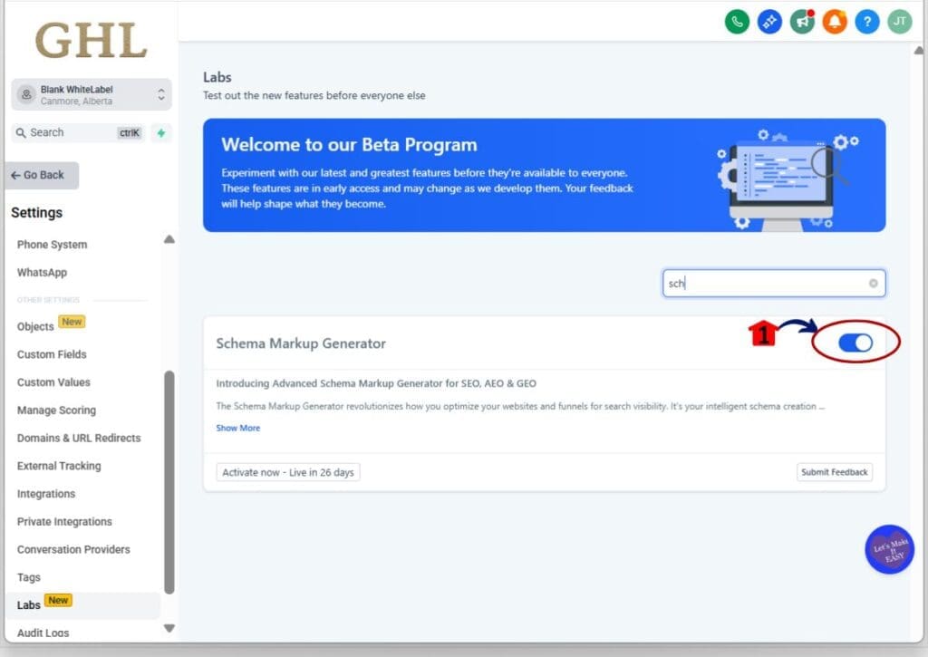Open the orange notifications bell icon
Screen dimensions: 928x657
point(835,21)
